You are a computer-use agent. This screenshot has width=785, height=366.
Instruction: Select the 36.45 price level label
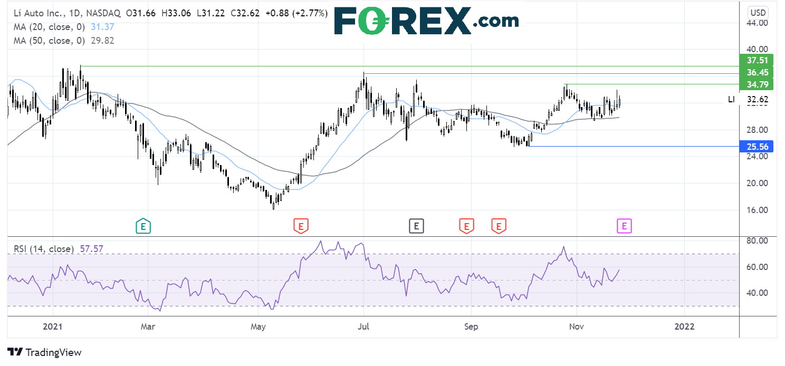click(757, 72)
